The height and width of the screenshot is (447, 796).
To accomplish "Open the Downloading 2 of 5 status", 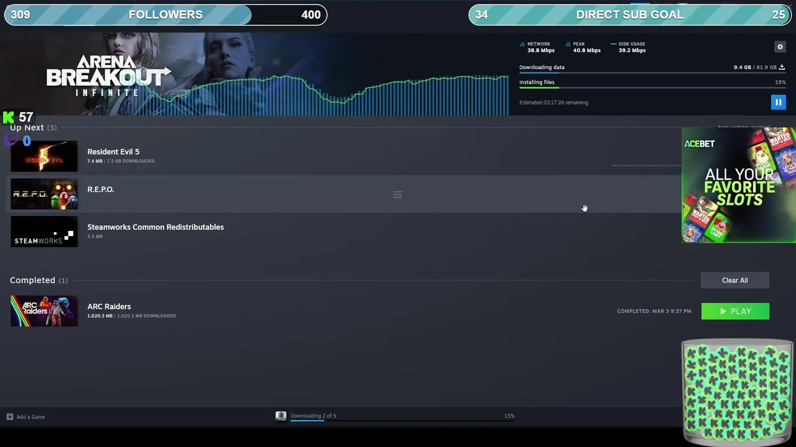I will coord(313,416).
